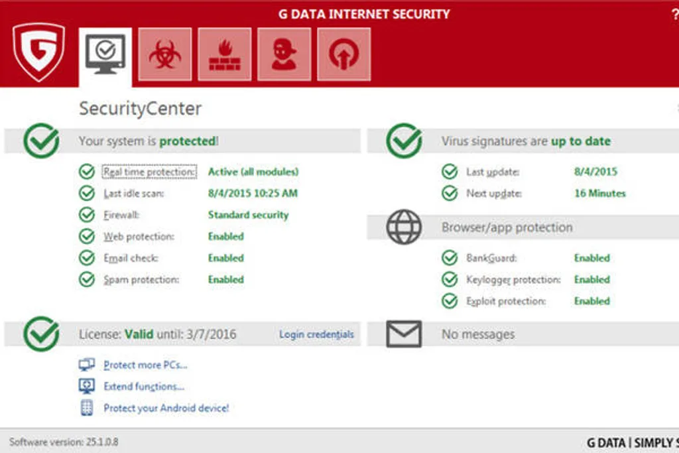Click the license status big checkmark icon
Screen dimensions: 679x453
pyautogui.click(x=42, y=334)
